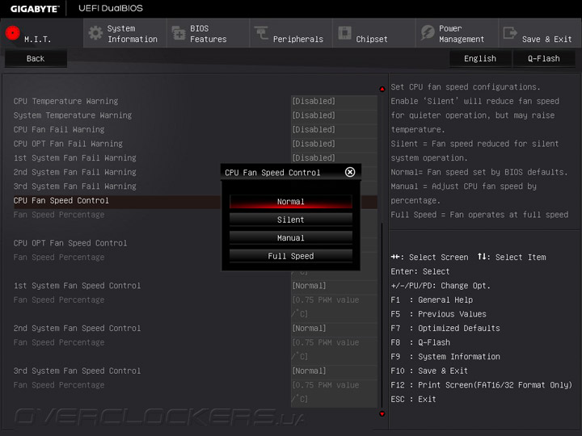
Task: Open 1st System Fan Fail Warning value
Action: (334, 158)
